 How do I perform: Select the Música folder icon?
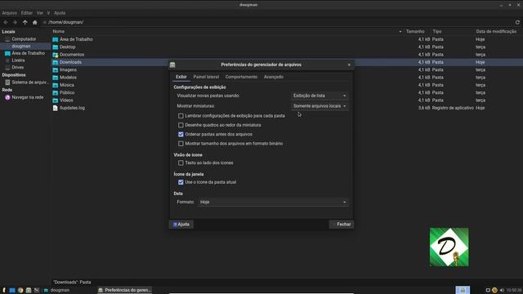56,85
